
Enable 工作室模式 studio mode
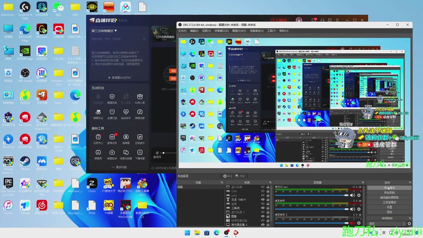(x=389, y=202)
